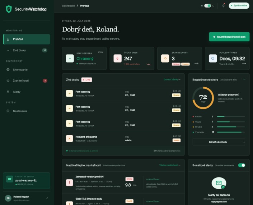Click the SecurityWatchdog shield logo

coord(9,9)
